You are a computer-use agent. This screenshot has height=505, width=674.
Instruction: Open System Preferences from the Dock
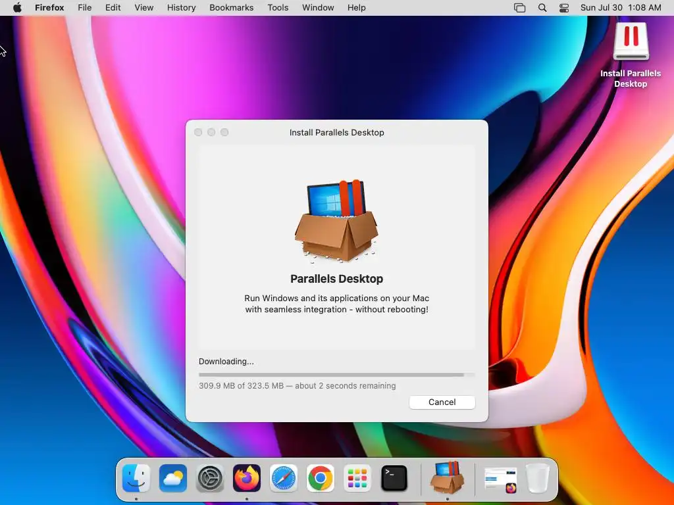[x=210, y=478]
